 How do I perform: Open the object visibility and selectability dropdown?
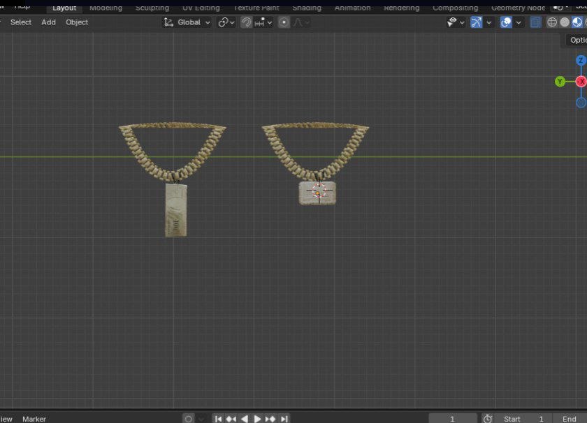pos(456,22)
